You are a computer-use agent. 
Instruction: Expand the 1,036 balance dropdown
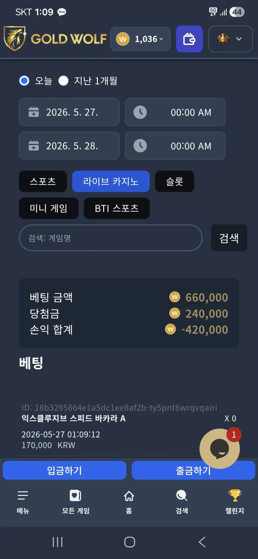pyautogui.click(x=140, y=39)
